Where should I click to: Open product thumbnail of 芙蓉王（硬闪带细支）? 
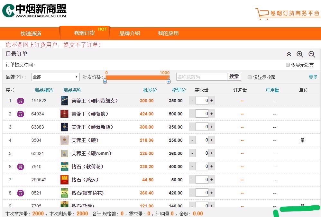64,101
